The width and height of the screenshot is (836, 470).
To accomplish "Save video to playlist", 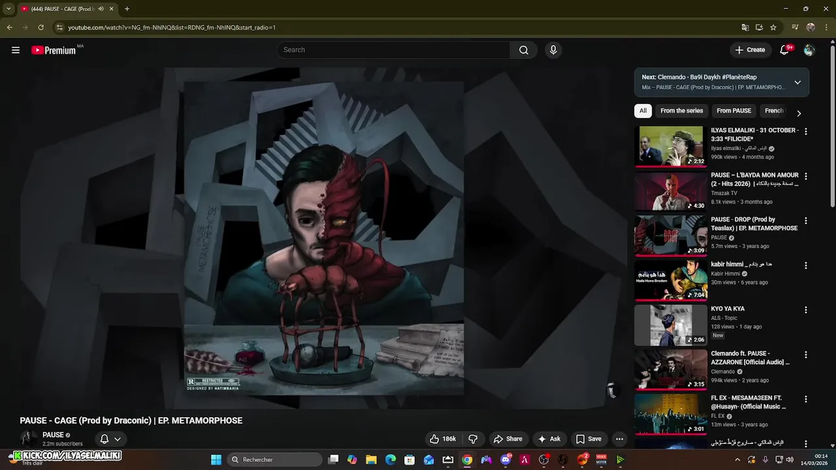I will tap(588, 439).
